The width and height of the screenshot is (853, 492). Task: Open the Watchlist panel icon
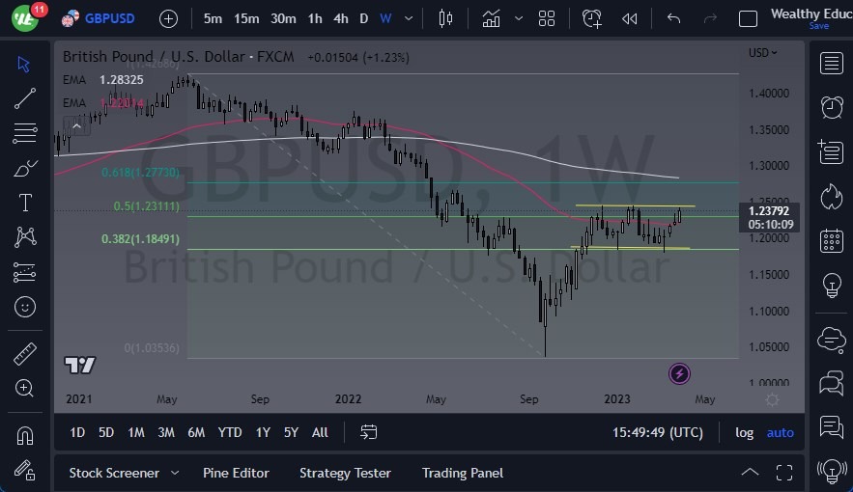click(x=831, y=64)
